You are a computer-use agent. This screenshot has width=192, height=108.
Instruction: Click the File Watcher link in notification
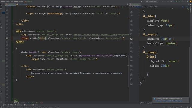(x=138, y=7)
